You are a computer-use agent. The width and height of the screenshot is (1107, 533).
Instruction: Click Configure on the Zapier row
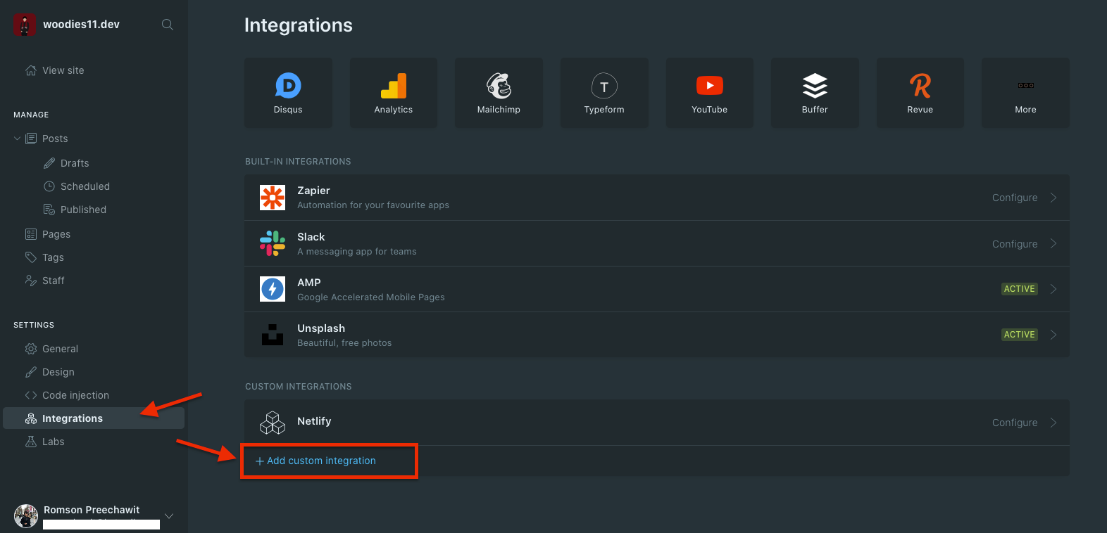(x=1015, y=198)
